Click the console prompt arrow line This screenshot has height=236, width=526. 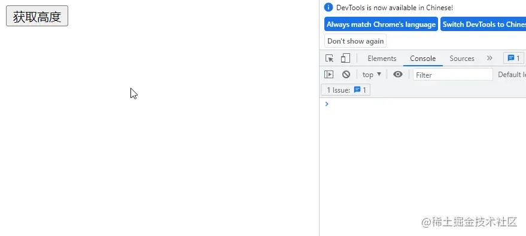tap(422, 104)
